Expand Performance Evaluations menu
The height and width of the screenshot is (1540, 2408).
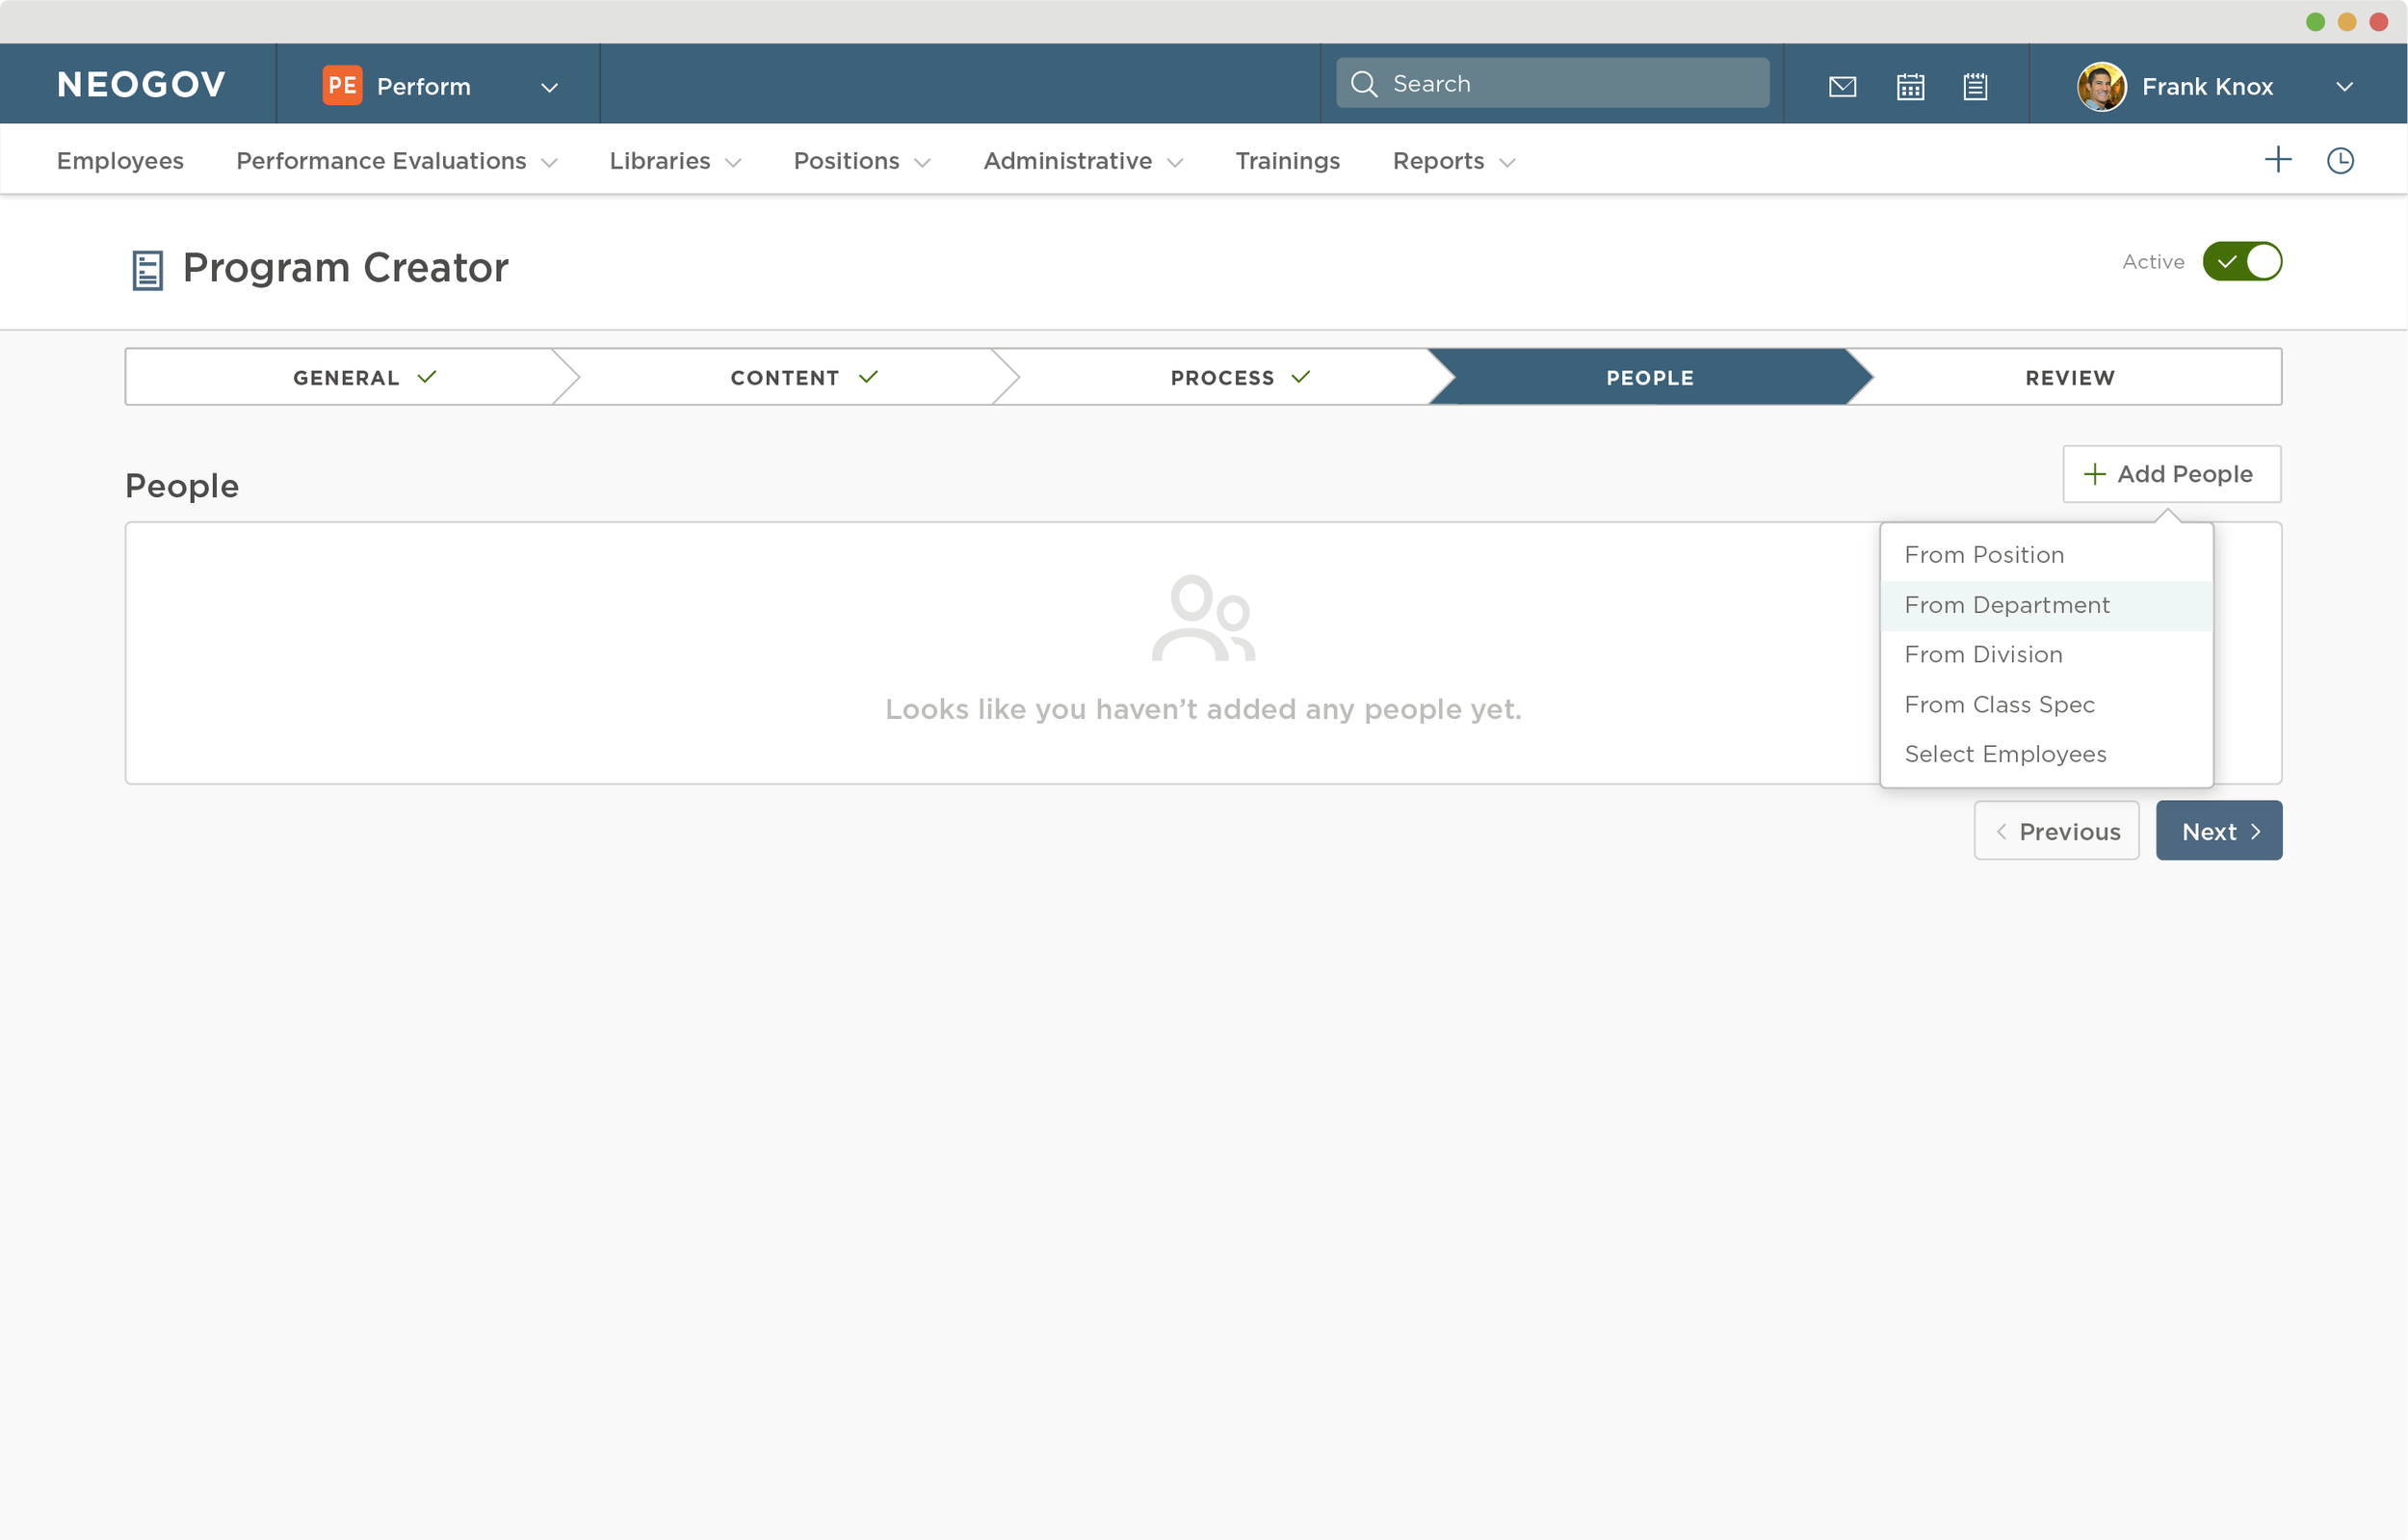point(396,161)
